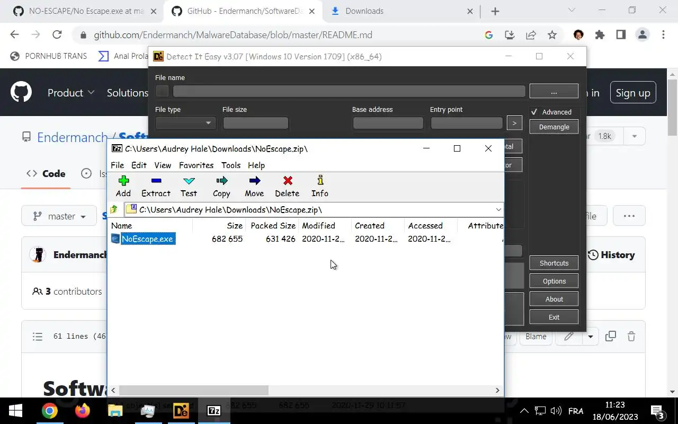The height and width of the screenshot is (424, 678).
Task: Click the About button in Detect It Easy
Action: tap(554, 299)
